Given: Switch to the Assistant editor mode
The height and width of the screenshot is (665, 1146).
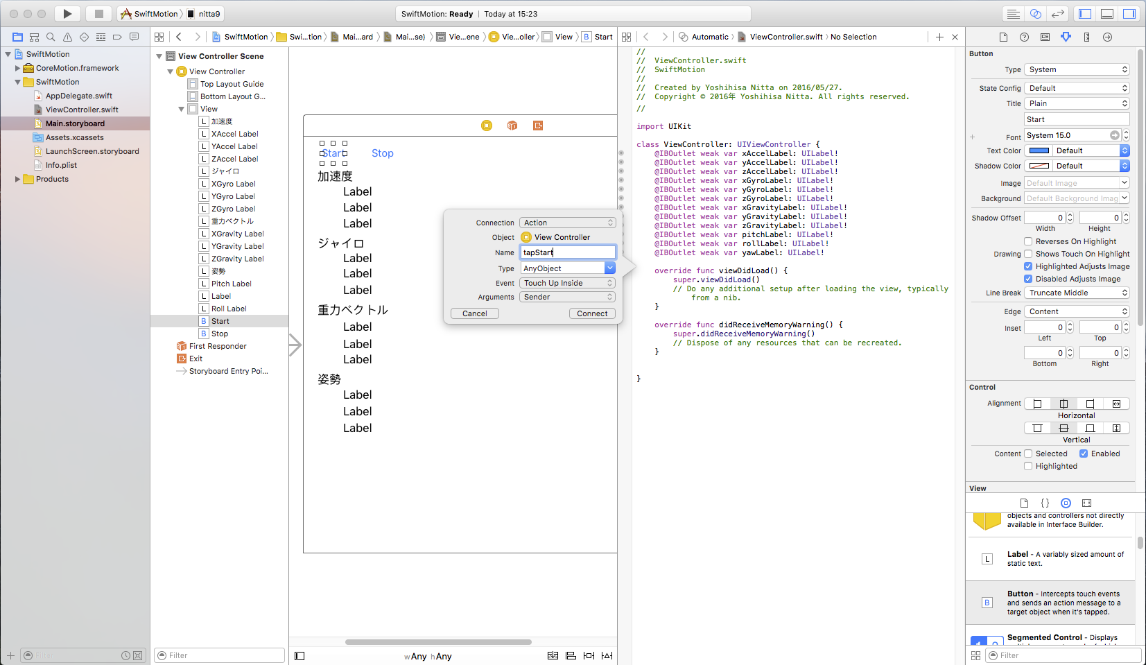Looking at the screenshot, I should (x=1035, y=14).
